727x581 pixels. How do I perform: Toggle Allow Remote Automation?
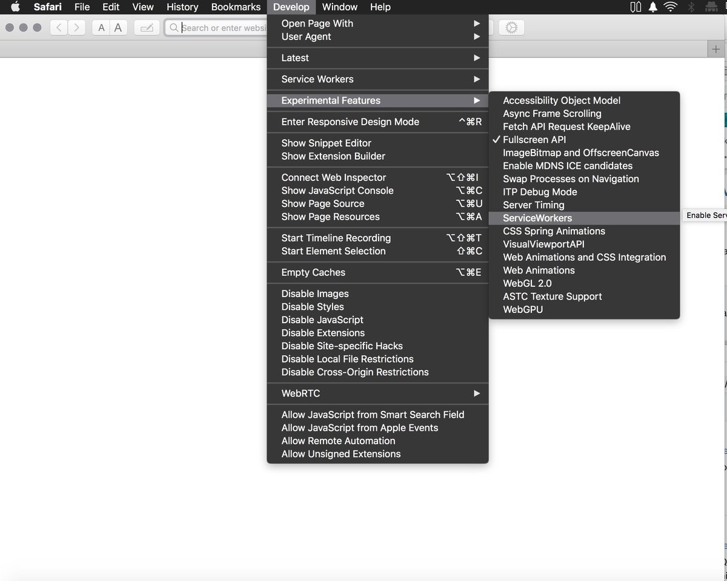point(377,441)
